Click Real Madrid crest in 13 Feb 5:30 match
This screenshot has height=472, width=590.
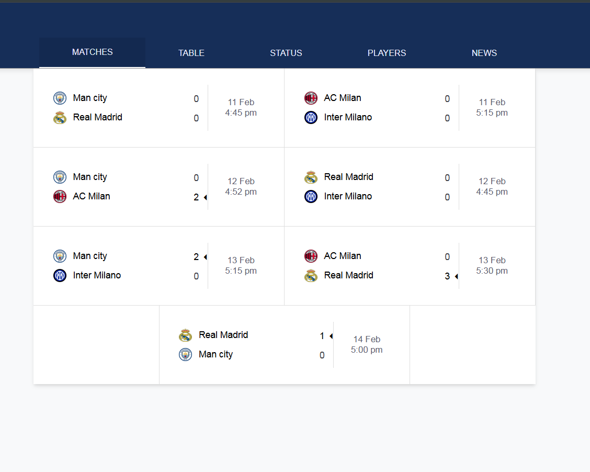[x=311, y=276]
